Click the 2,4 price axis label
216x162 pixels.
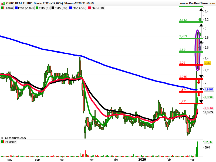point(206,58)
